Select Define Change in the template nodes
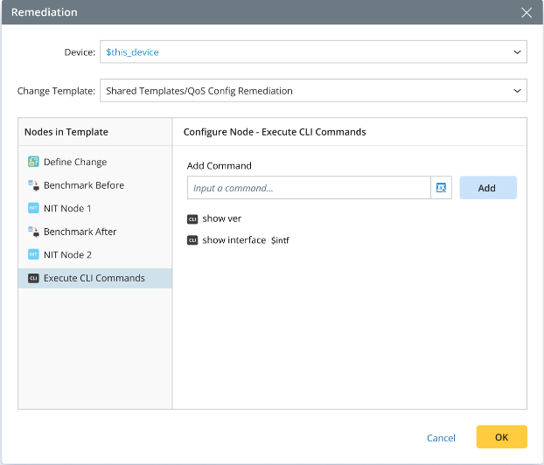The image size is (544, 465). [75, 162]
